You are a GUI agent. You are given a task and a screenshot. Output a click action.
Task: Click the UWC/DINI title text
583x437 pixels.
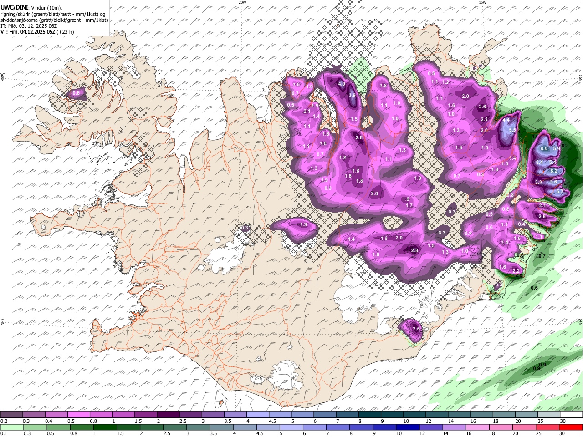[x=14, y=7]
